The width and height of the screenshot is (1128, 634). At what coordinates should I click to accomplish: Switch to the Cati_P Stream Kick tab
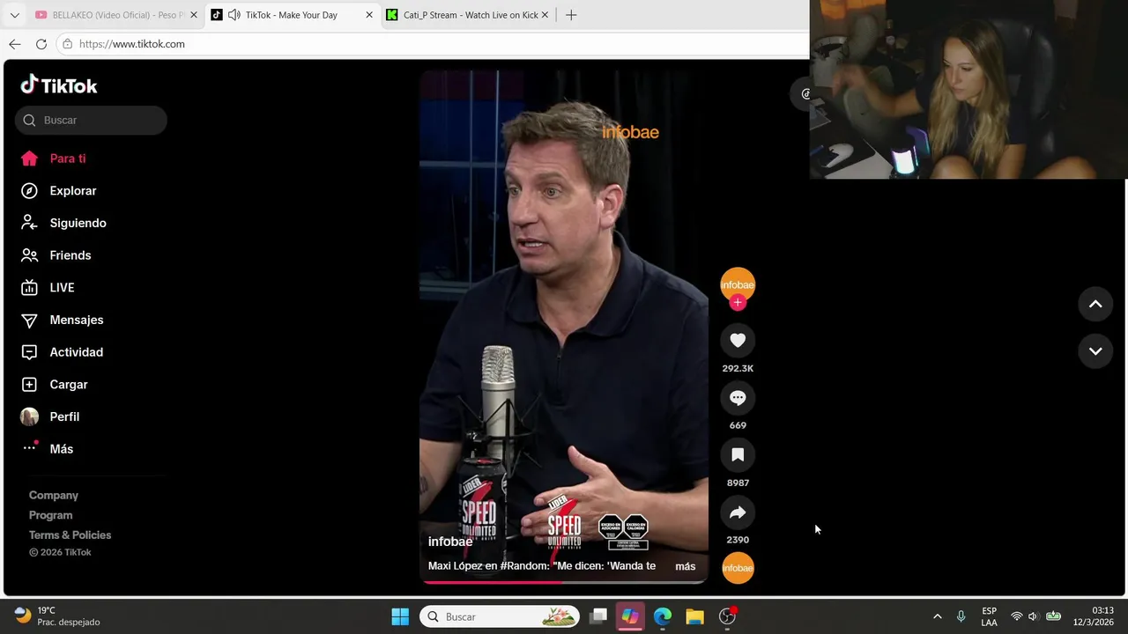pyautogui.click(x=467, y=15)
